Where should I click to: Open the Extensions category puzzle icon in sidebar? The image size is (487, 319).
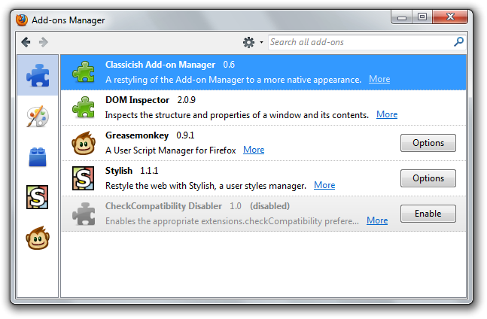[x=38, y=75]
